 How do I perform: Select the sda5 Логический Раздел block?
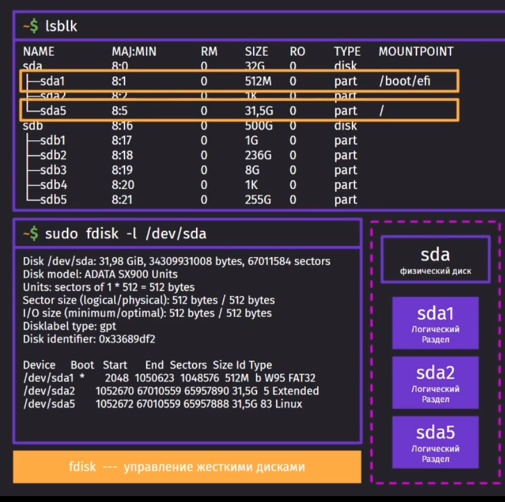[436, 442]
